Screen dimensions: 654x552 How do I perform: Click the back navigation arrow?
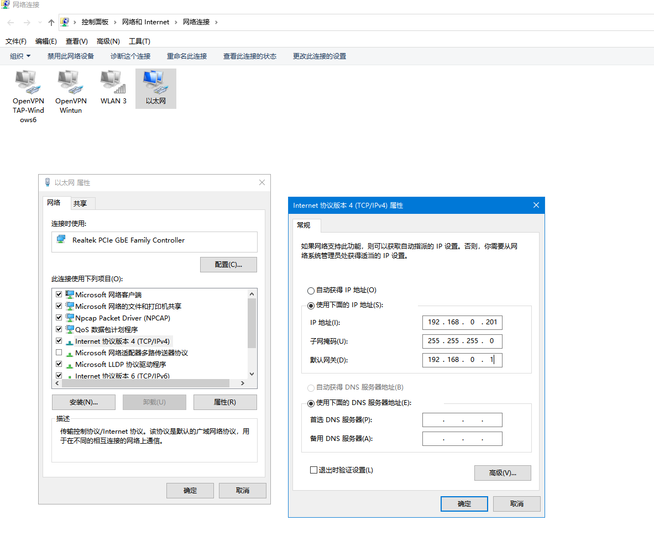(11, 22)
